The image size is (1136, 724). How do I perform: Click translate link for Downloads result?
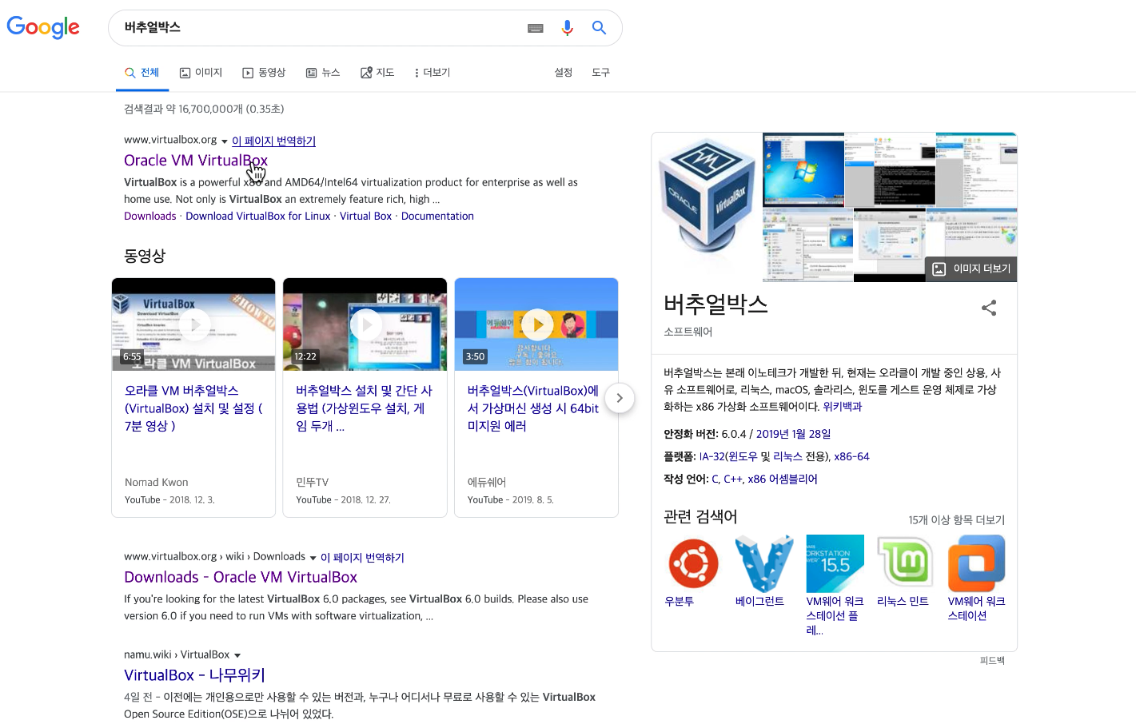click(x=362, y=558)
